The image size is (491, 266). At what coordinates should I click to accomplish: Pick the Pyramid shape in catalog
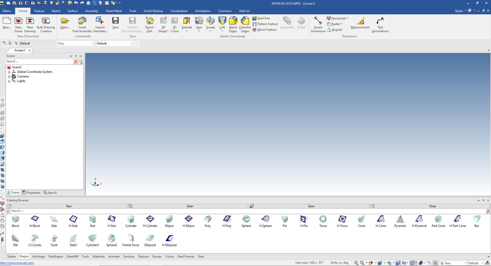[x=400, y=221]
